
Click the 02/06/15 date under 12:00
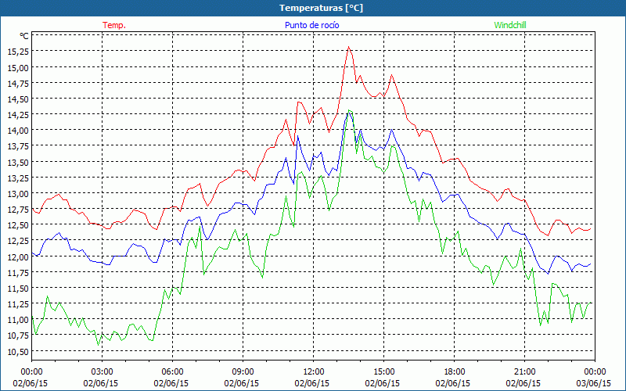312,383
